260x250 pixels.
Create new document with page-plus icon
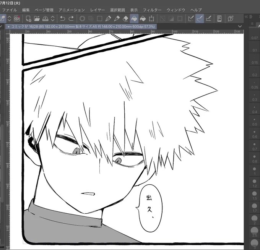(x=28, y=18)
